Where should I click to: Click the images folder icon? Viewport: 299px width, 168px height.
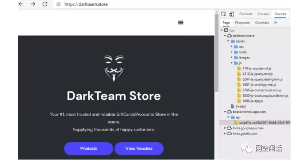(236, 57)
